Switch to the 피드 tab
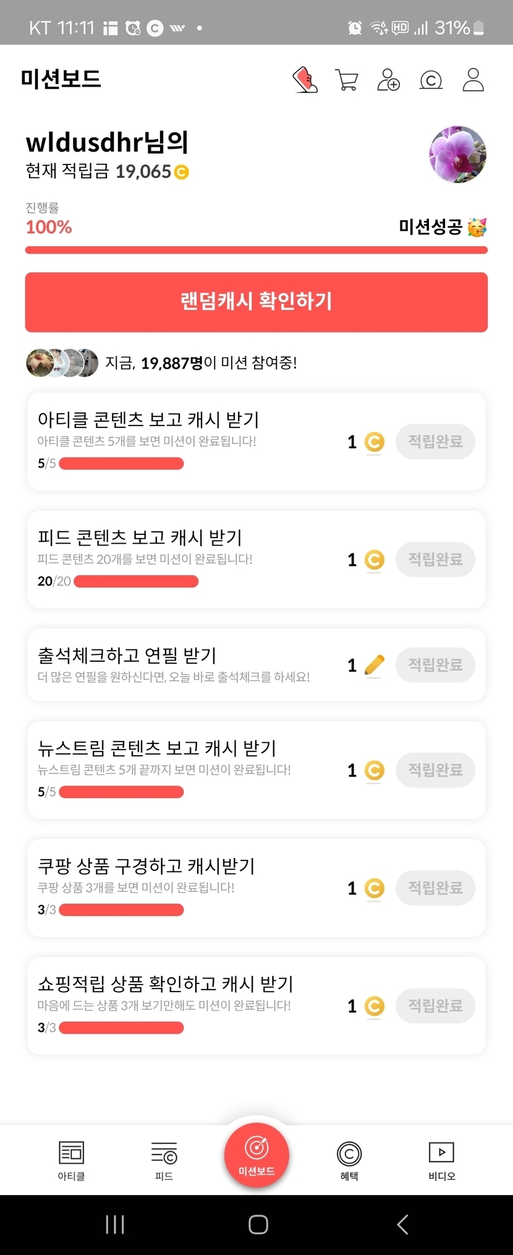Screen dimensions: 513x1255 pyautogui.click(x=164, y=1160)
